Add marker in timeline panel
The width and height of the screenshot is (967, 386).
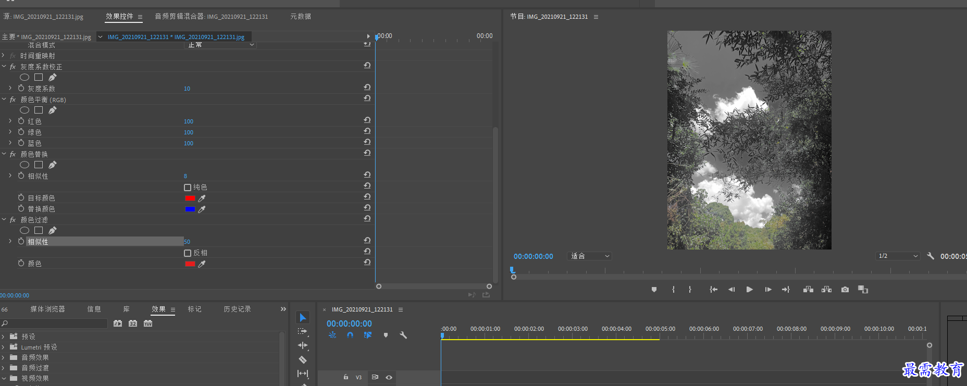(x=386, y=335)
